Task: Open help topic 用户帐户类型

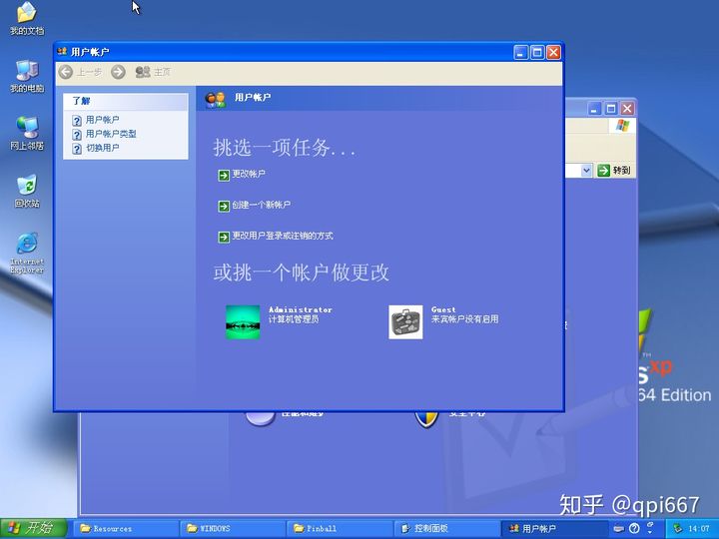Action: point(111,134)
